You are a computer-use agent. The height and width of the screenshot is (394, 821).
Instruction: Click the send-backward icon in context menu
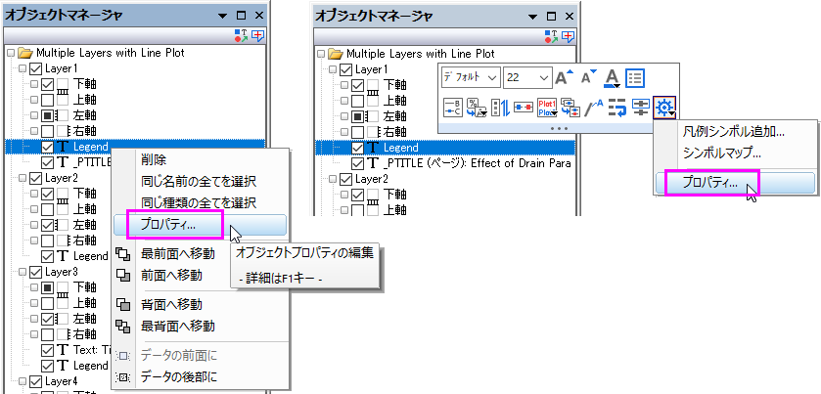point(122,304)
